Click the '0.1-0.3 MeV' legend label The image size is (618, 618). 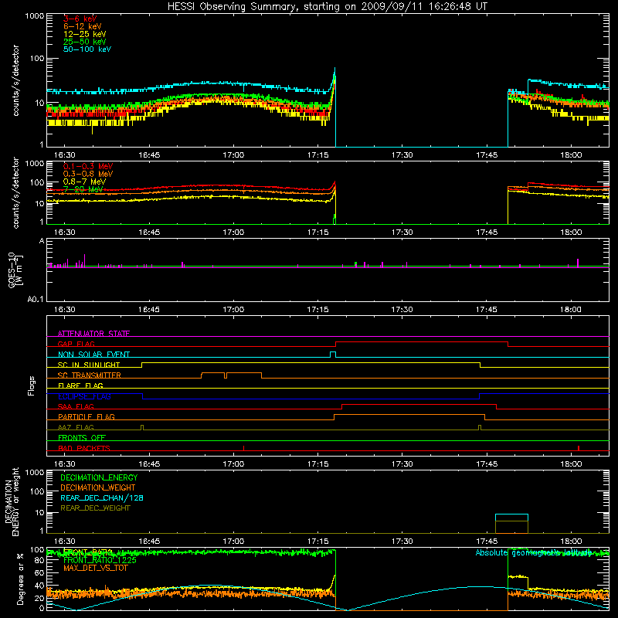pos(88,166)
